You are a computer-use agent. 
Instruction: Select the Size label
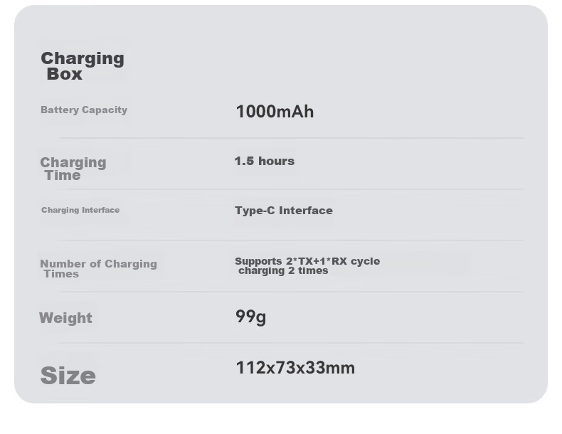pos(68,376)
